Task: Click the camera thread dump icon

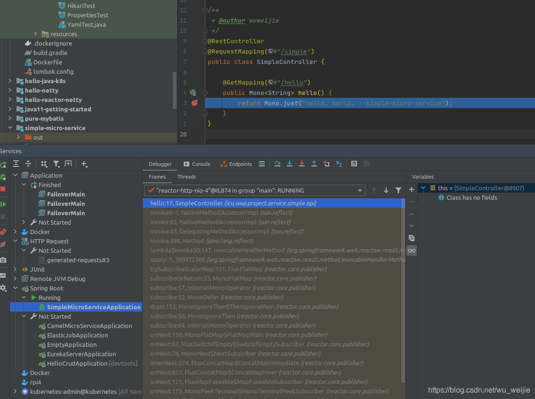Action: pyautogui.click(x=3, y=260)
